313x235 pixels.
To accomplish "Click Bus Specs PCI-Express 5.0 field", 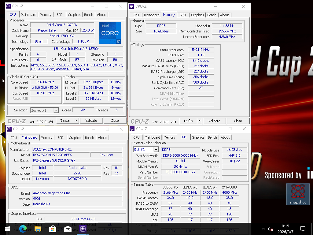I will pos(77,160).
